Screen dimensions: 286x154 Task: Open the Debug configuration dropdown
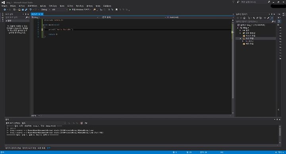coord(46,10)
